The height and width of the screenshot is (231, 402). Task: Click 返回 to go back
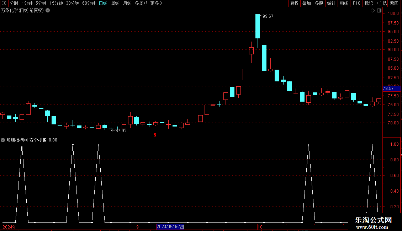tap(394, 3)
